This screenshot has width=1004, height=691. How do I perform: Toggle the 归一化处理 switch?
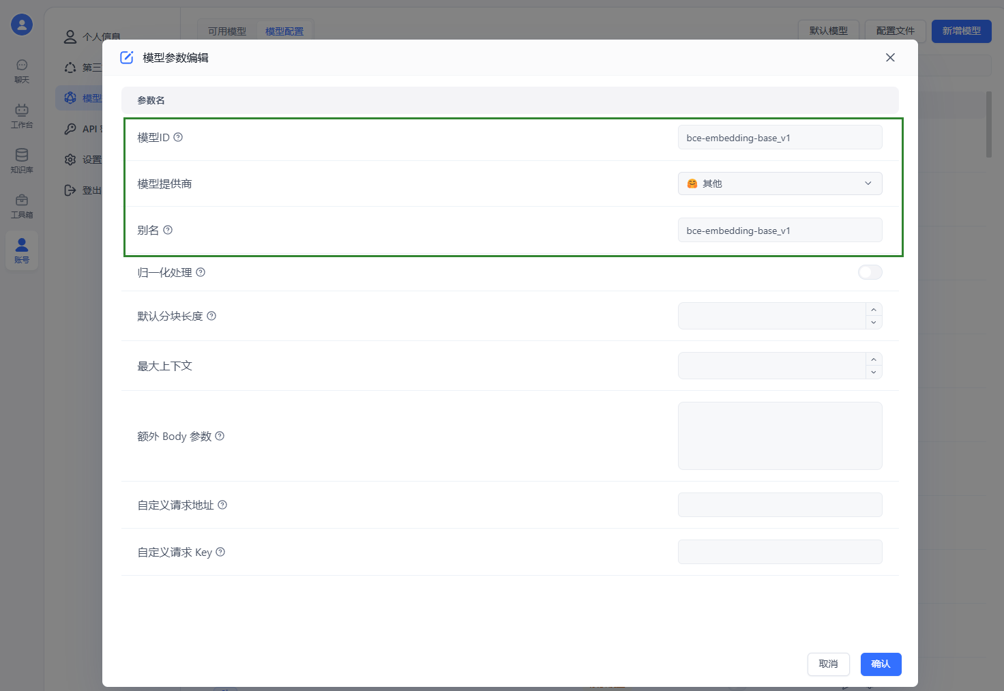point(870,272)
